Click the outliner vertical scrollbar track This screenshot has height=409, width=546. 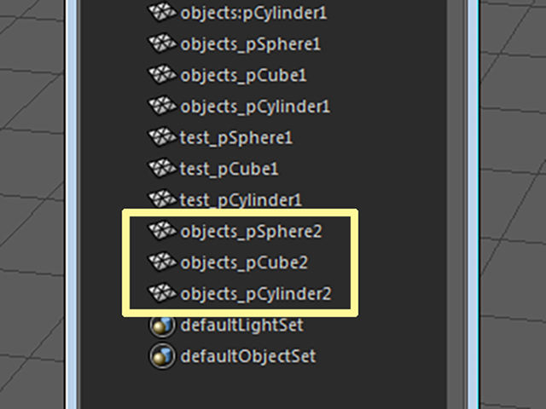[456, 204]
